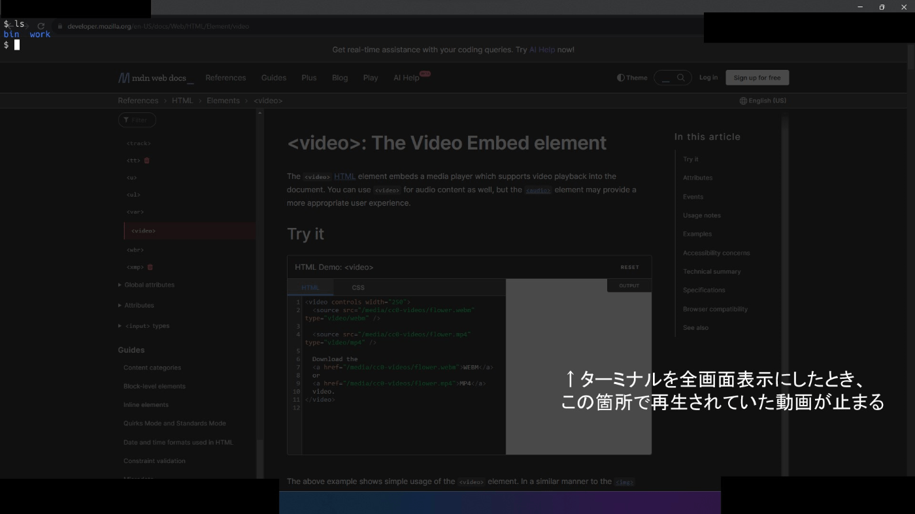Follow the underlined HTML link in the intro paragraph
Image resolution: width=915 pixels, height=514 pixels.
[344, 176]
